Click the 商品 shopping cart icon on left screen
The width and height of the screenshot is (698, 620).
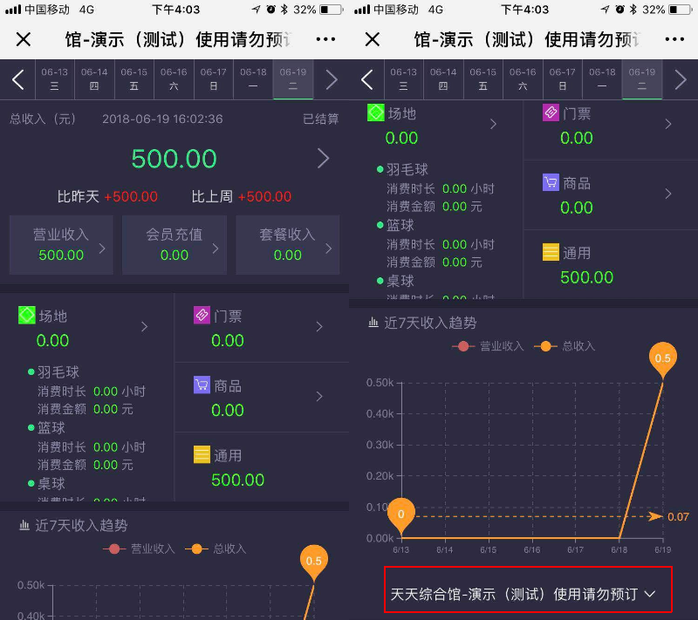[x=202, y=385]
